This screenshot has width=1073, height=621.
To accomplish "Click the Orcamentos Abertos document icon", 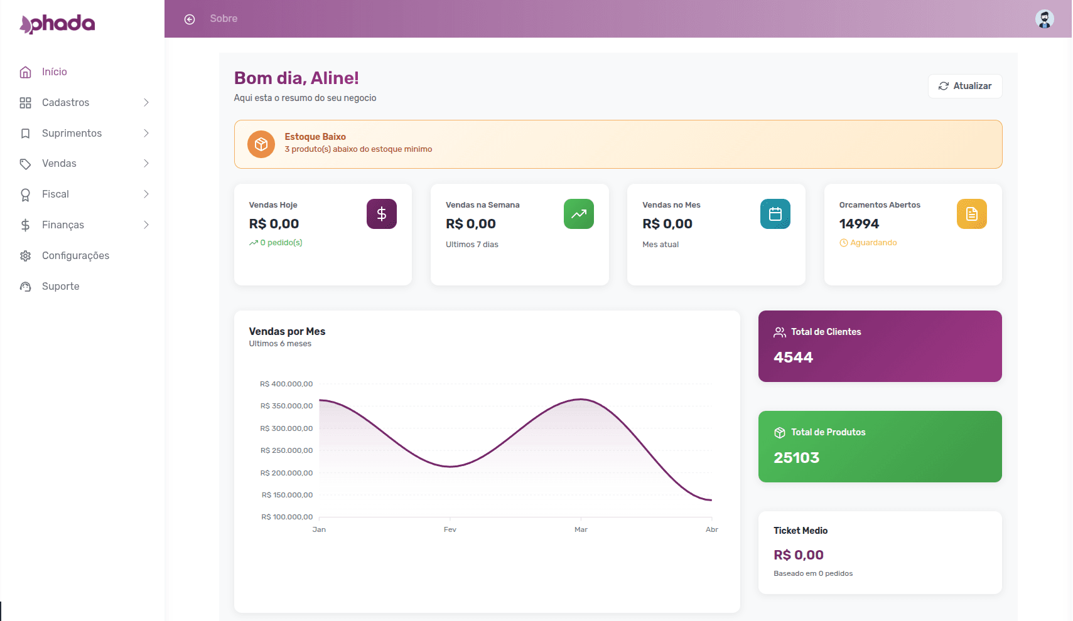I will pyautogui.click(x=972, y=214).
